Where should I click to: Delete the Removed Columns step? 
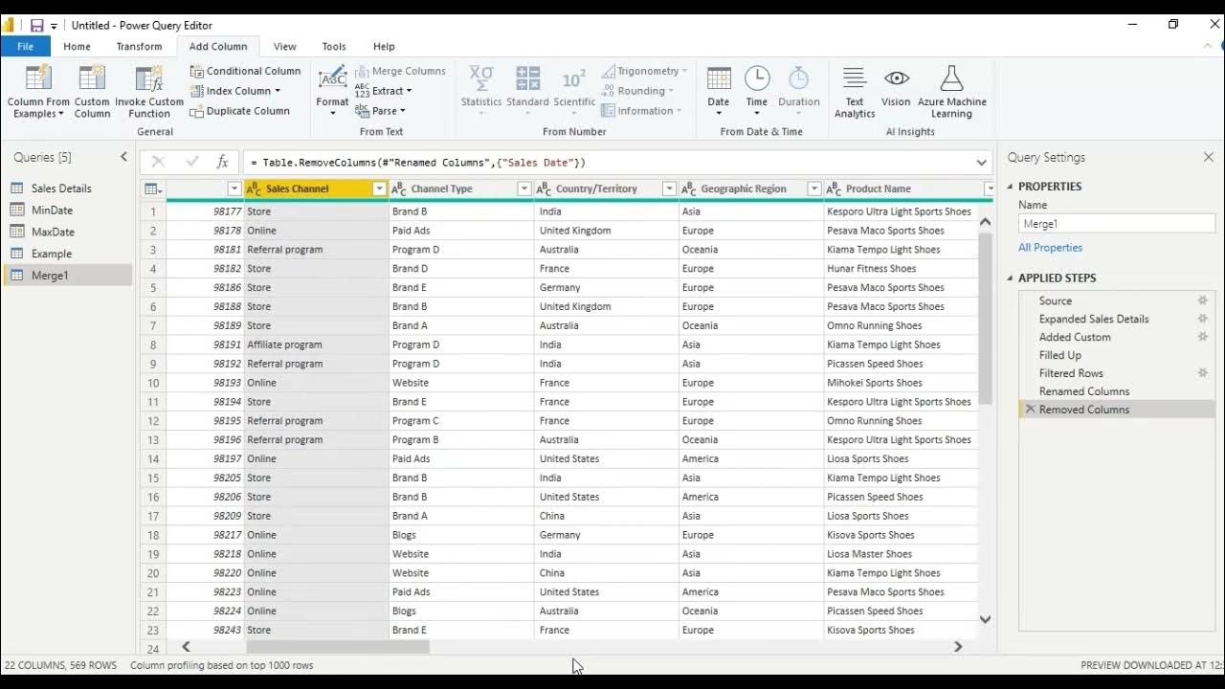1030,409
